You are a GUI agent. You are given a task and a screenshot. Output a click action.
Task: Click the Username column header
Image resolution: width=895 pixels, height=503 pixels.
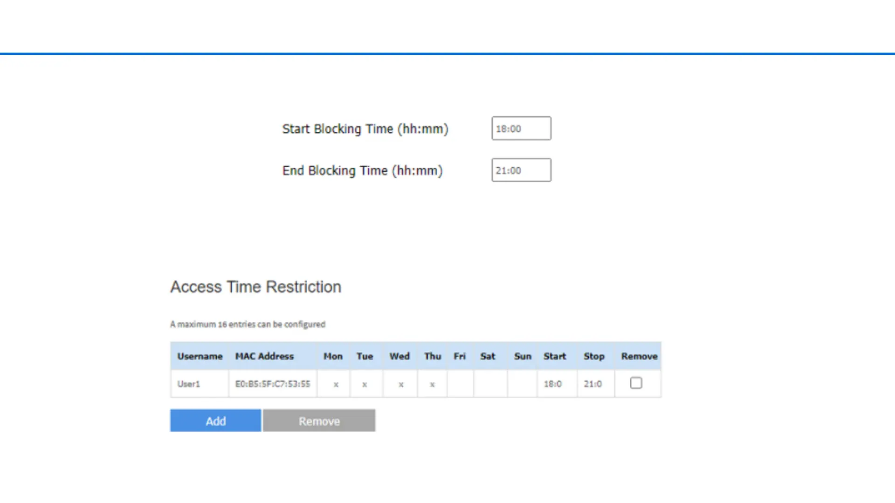200,356
